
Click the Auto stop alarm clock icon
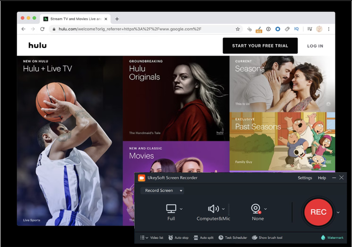click(171, 238)
